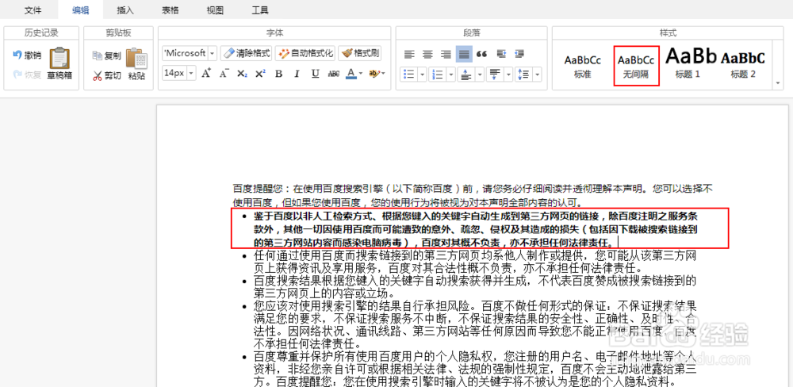Click the 剪切 (cut) scissors button
Image resolution: width=793 pixels, height=387 pixels.
tap(107, 76)
